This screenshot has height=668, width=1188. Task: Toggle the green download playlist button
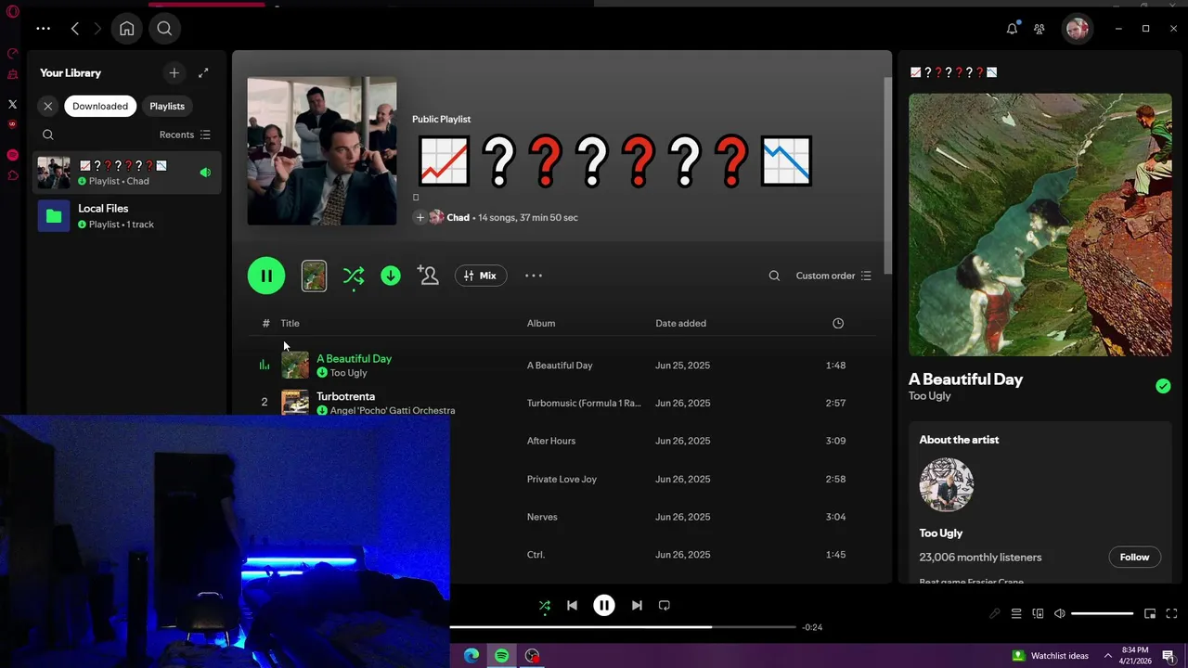tap(391, 276)
